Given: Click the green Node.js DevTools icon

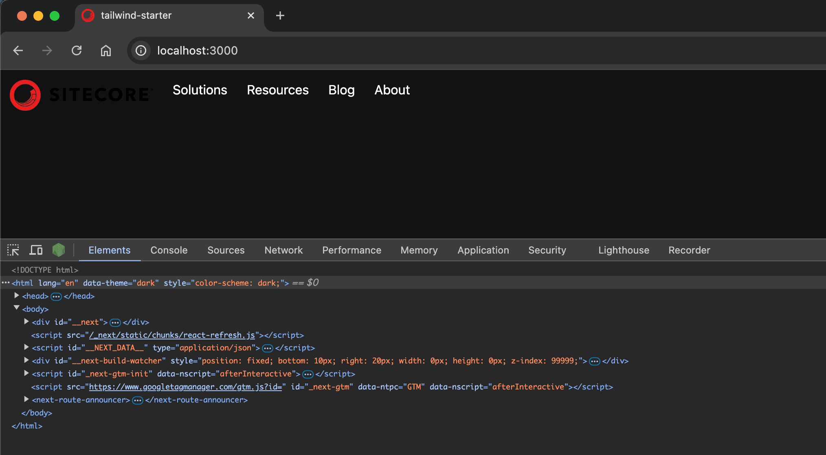Looking at the screenshot, I should [x=59, y=250].
